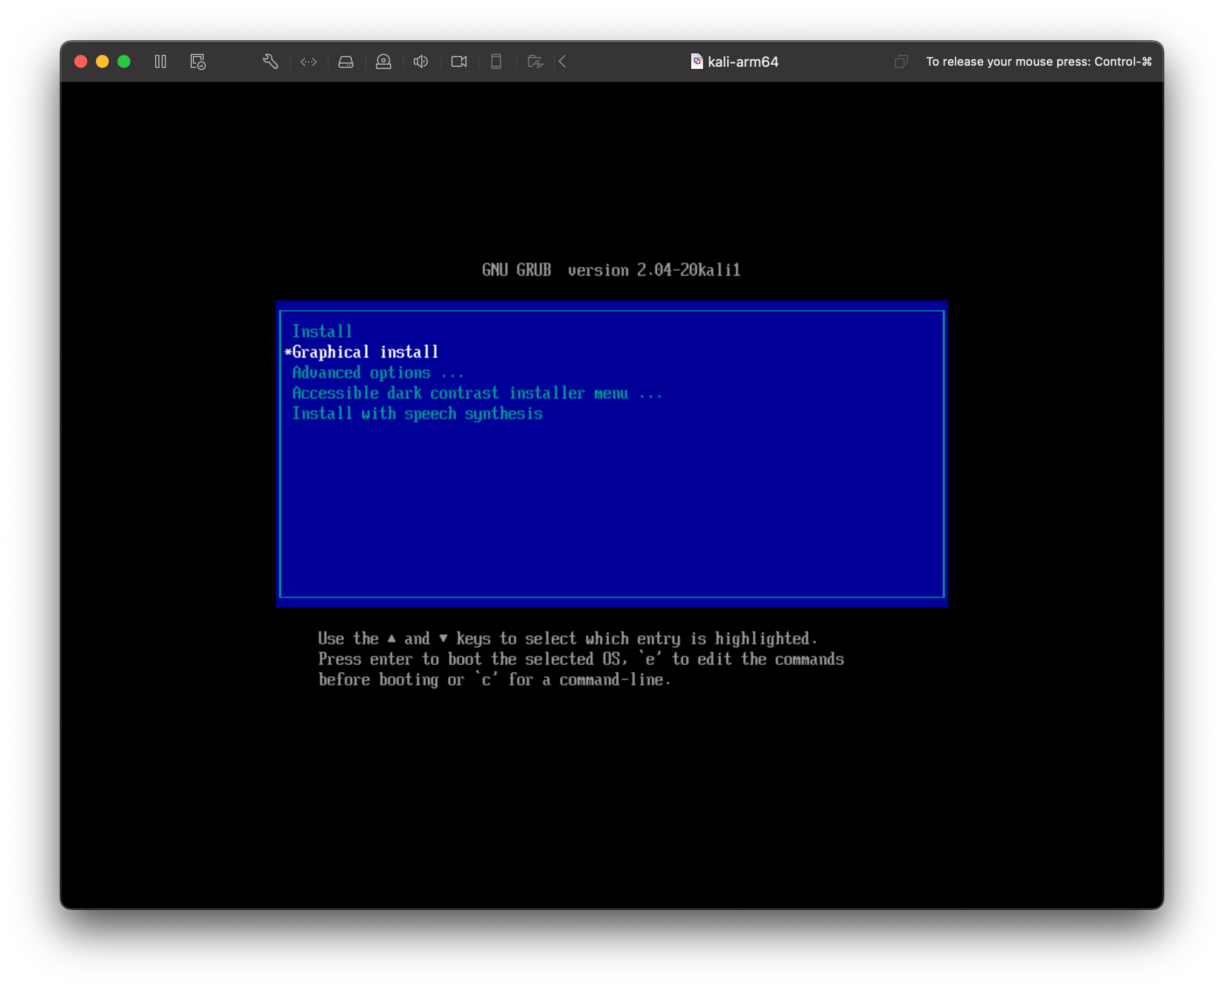This screenshot has width=1224, height=989.
Task: Click the green fullscreen window button
Action: 124,61
